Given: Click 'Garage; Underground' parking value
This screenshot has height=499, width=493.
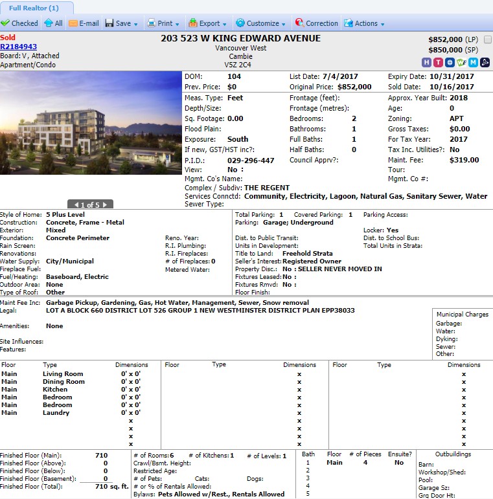Looking at the screenshot, I should click(x=298, y=223).
